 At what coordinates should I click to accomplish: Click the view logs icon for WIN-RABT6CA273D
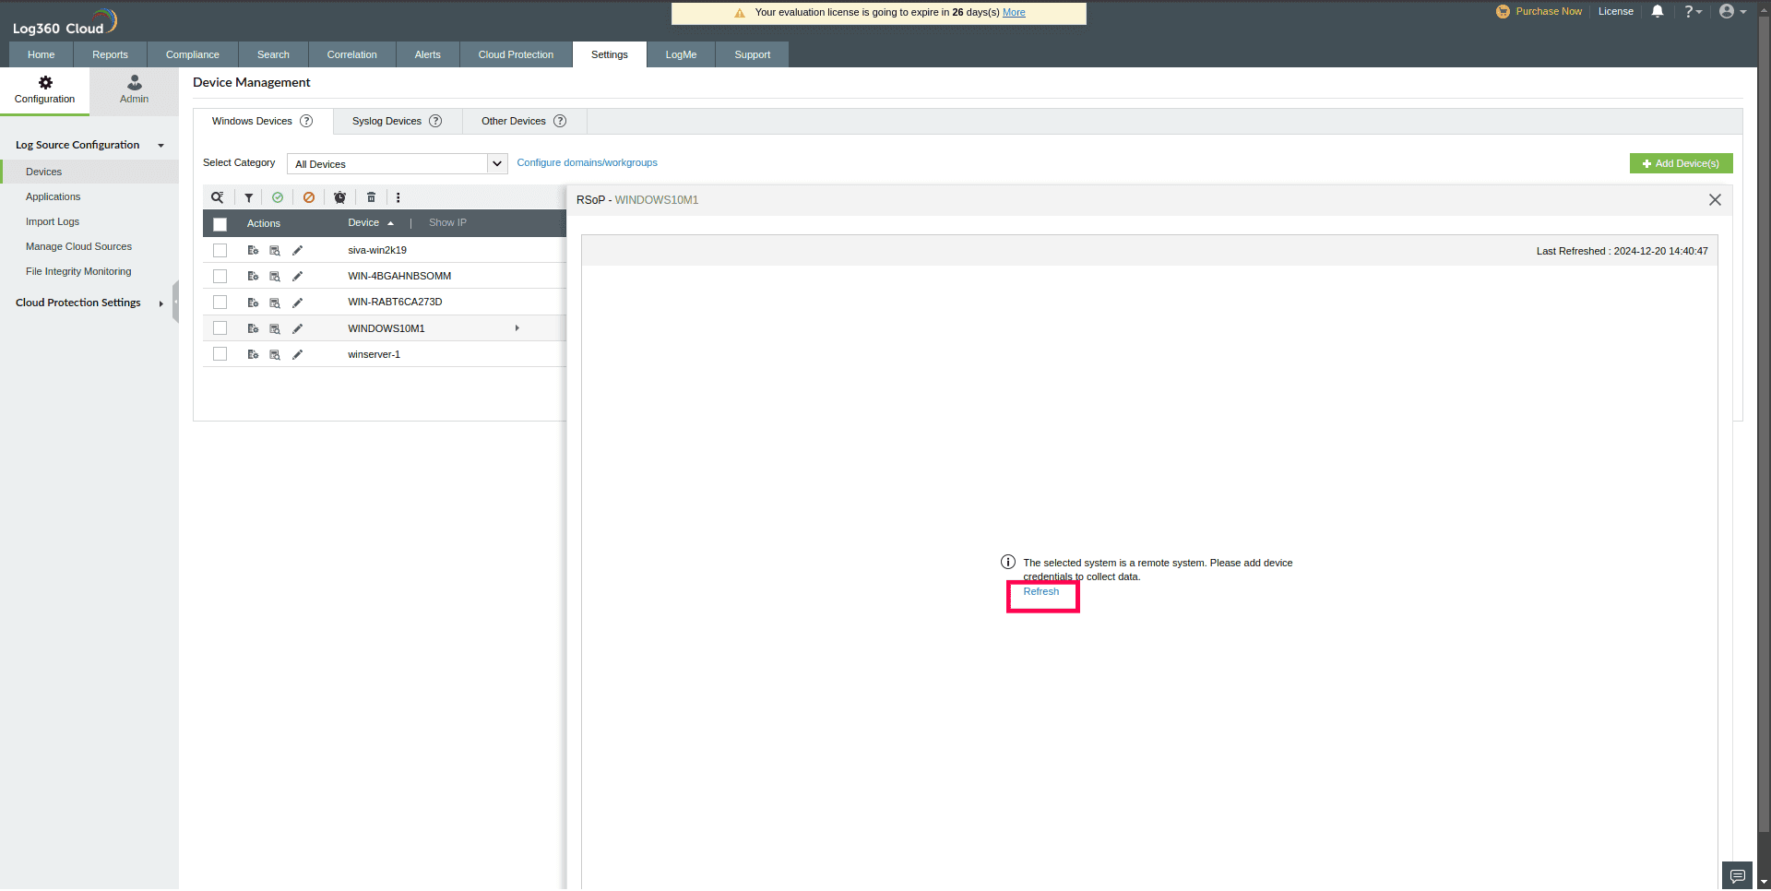coord(275,303)
